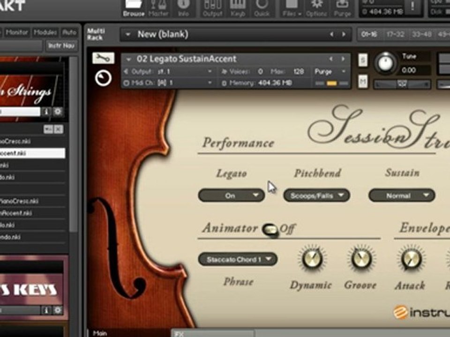
Task: Select rack page 33-48
Action: (421, 34)
